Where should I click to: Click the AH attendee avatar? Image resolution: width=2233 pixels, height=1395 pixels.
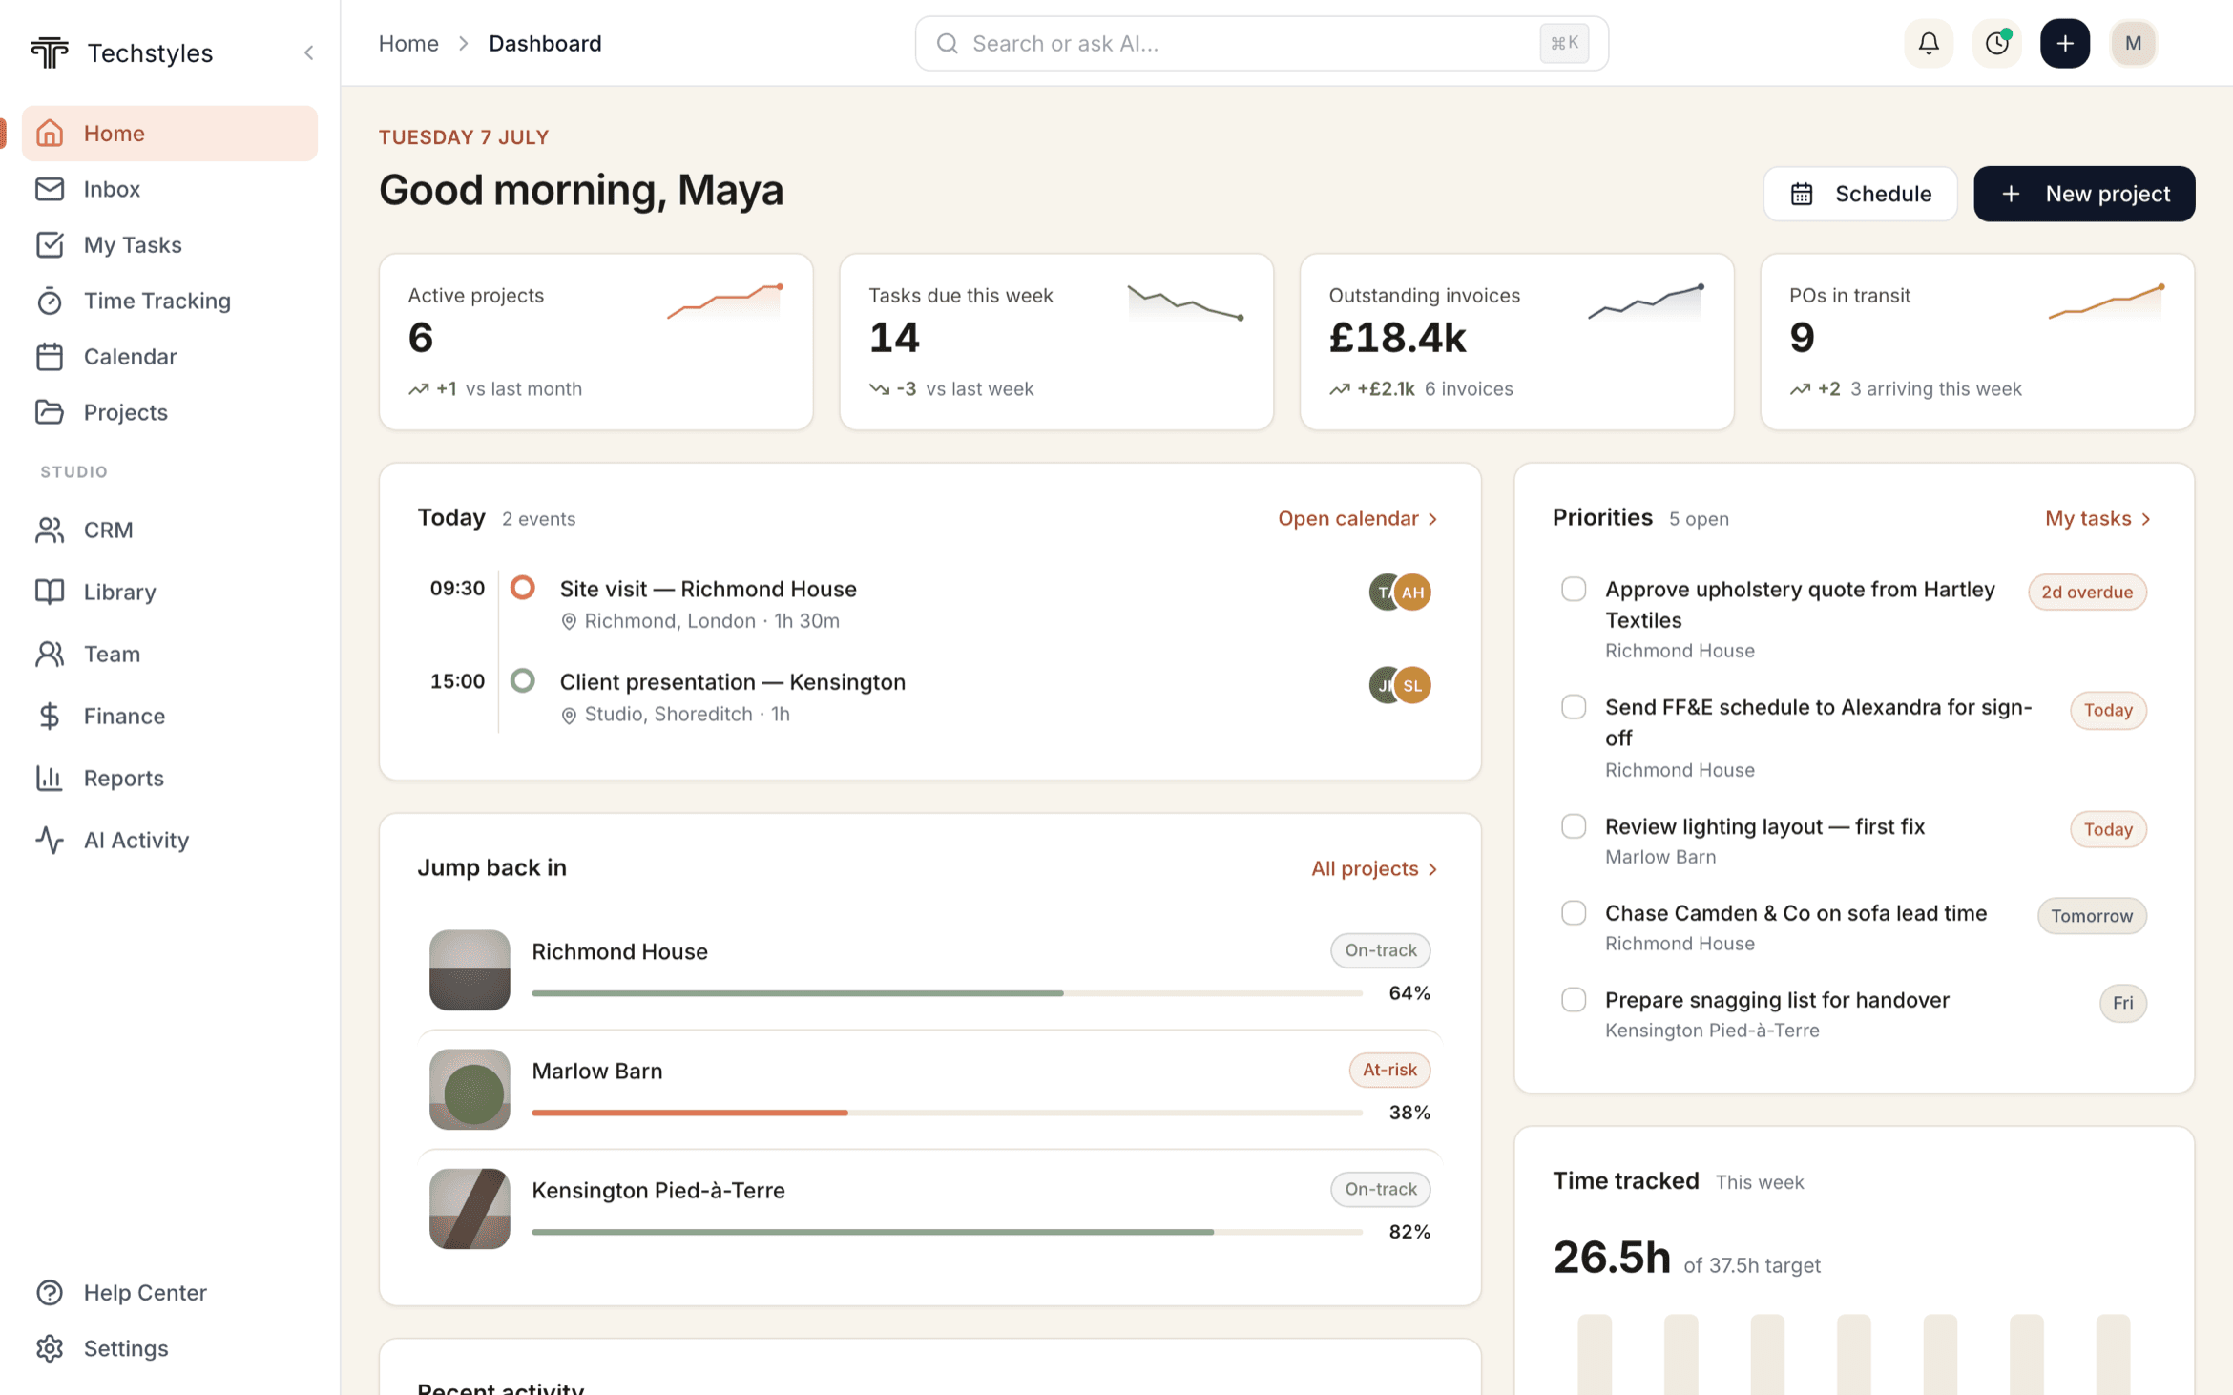tap(1413, 592)
